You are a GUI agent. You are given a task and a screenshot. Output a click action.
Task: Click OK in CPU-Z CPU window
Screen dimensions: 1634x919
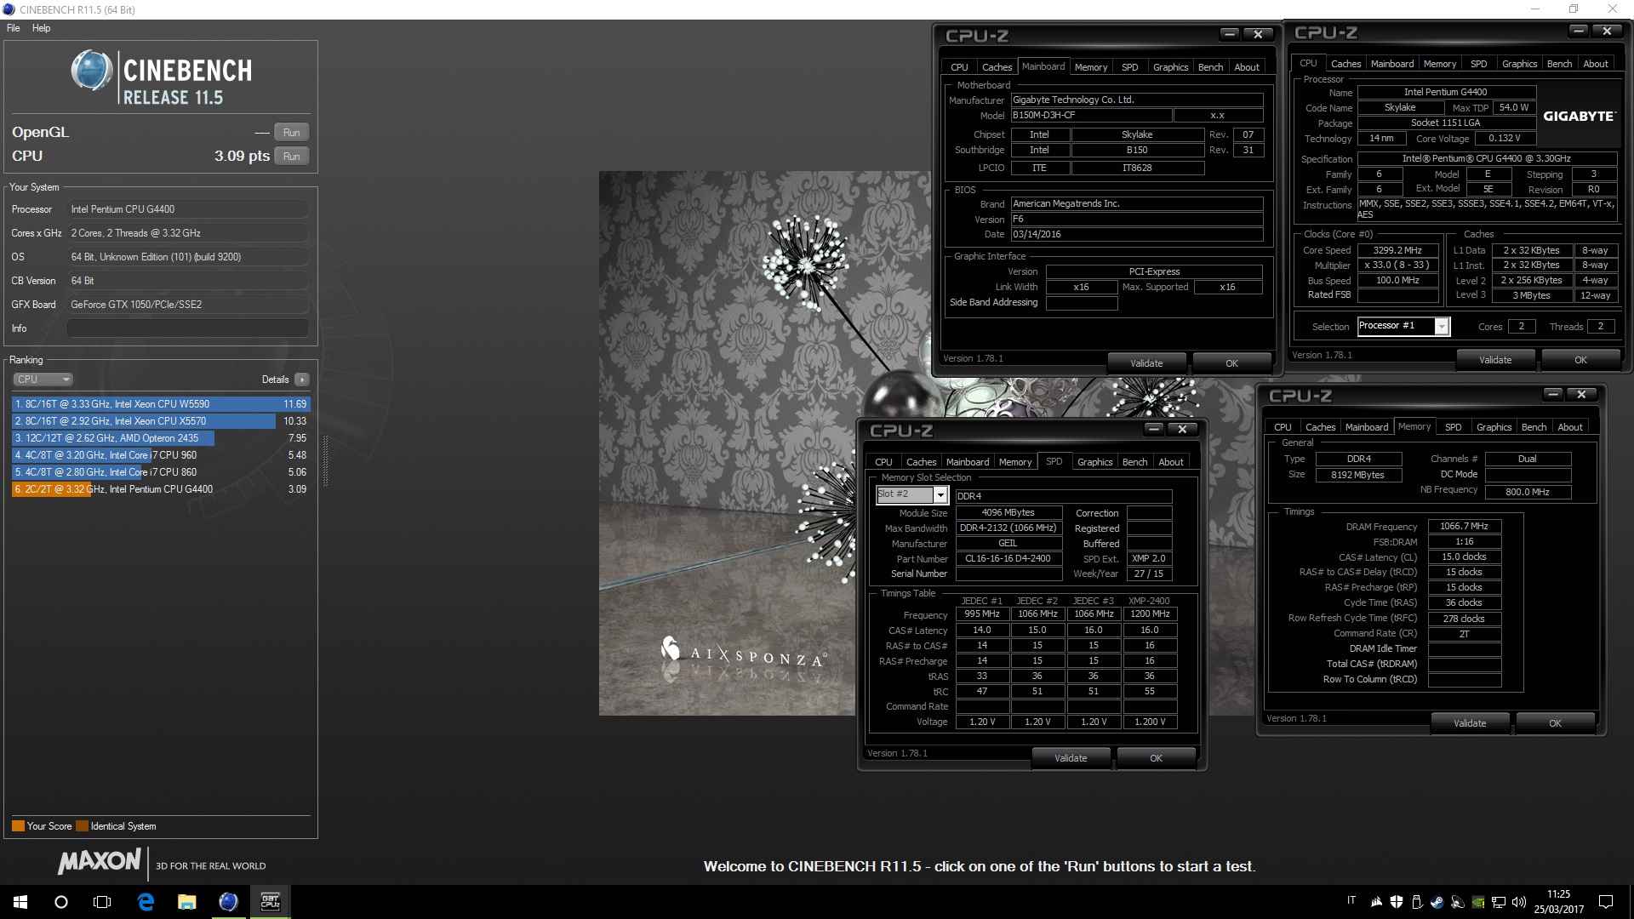(1580, 360)
